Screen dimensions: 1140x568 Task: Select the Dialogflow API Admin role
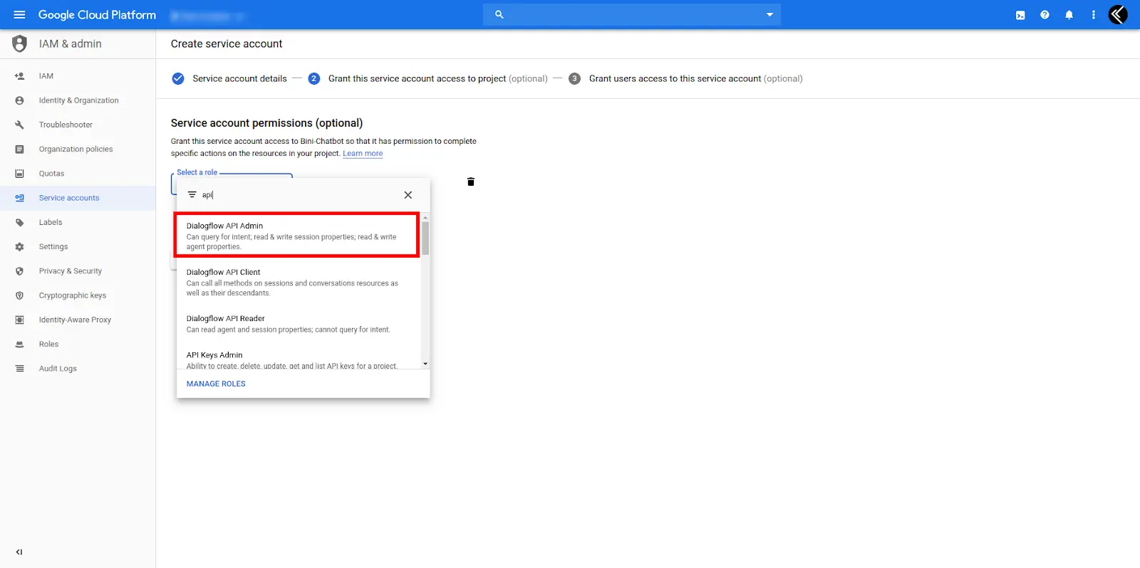point(297,236)
